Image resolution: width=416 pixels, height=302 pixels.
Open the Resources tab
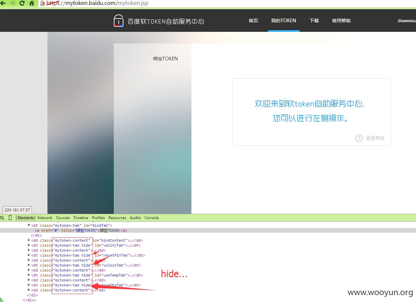[x=117, y=218]
